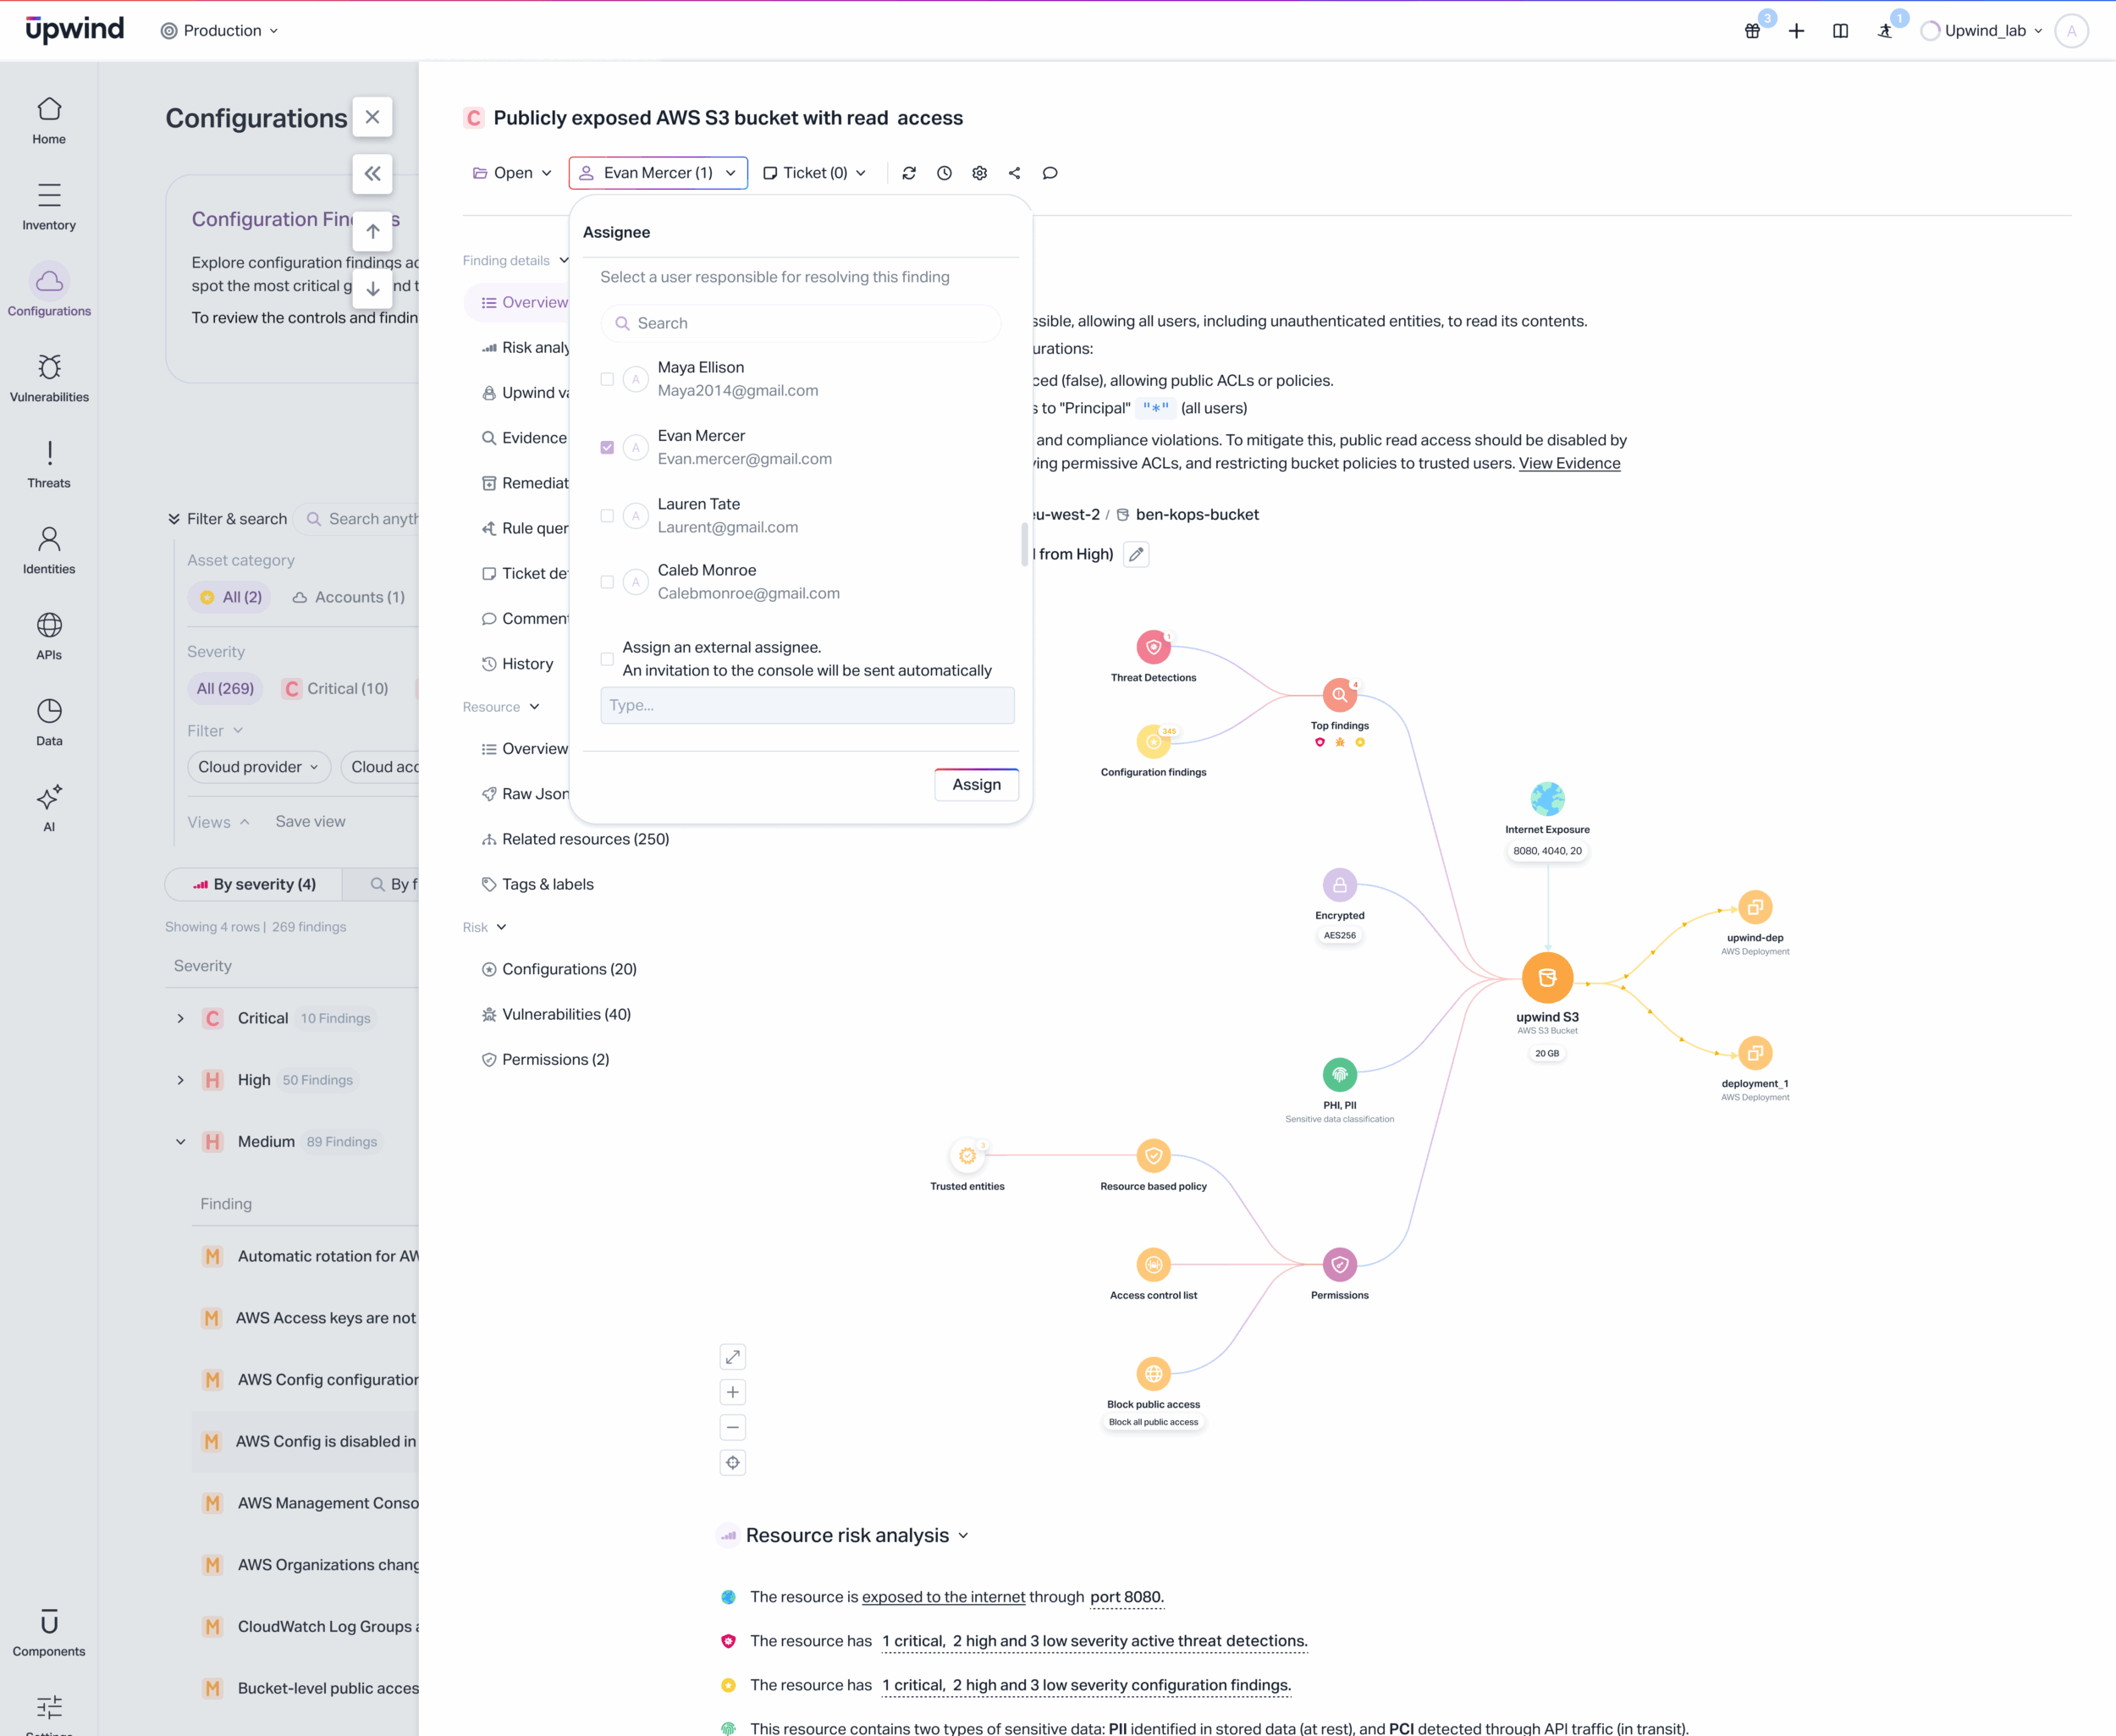
Task: Open the View Evidence link
Action: (x=1569, y=463)
